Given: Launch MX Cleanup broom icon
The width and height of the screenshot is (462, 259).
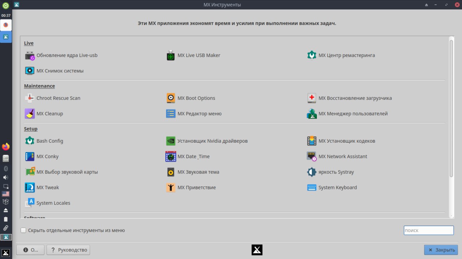Looking at the screenshot, I should pyautogui.click(x=30, y=114).
